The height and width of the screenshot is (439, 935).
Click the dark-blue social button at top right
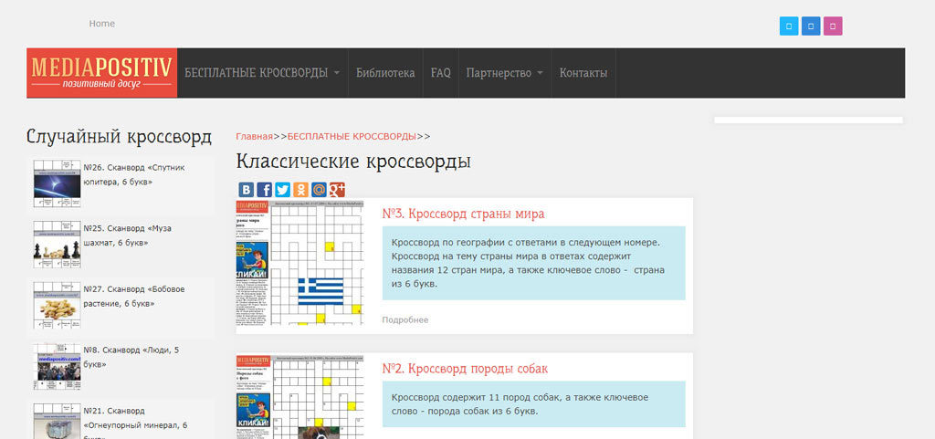point(811,26)
